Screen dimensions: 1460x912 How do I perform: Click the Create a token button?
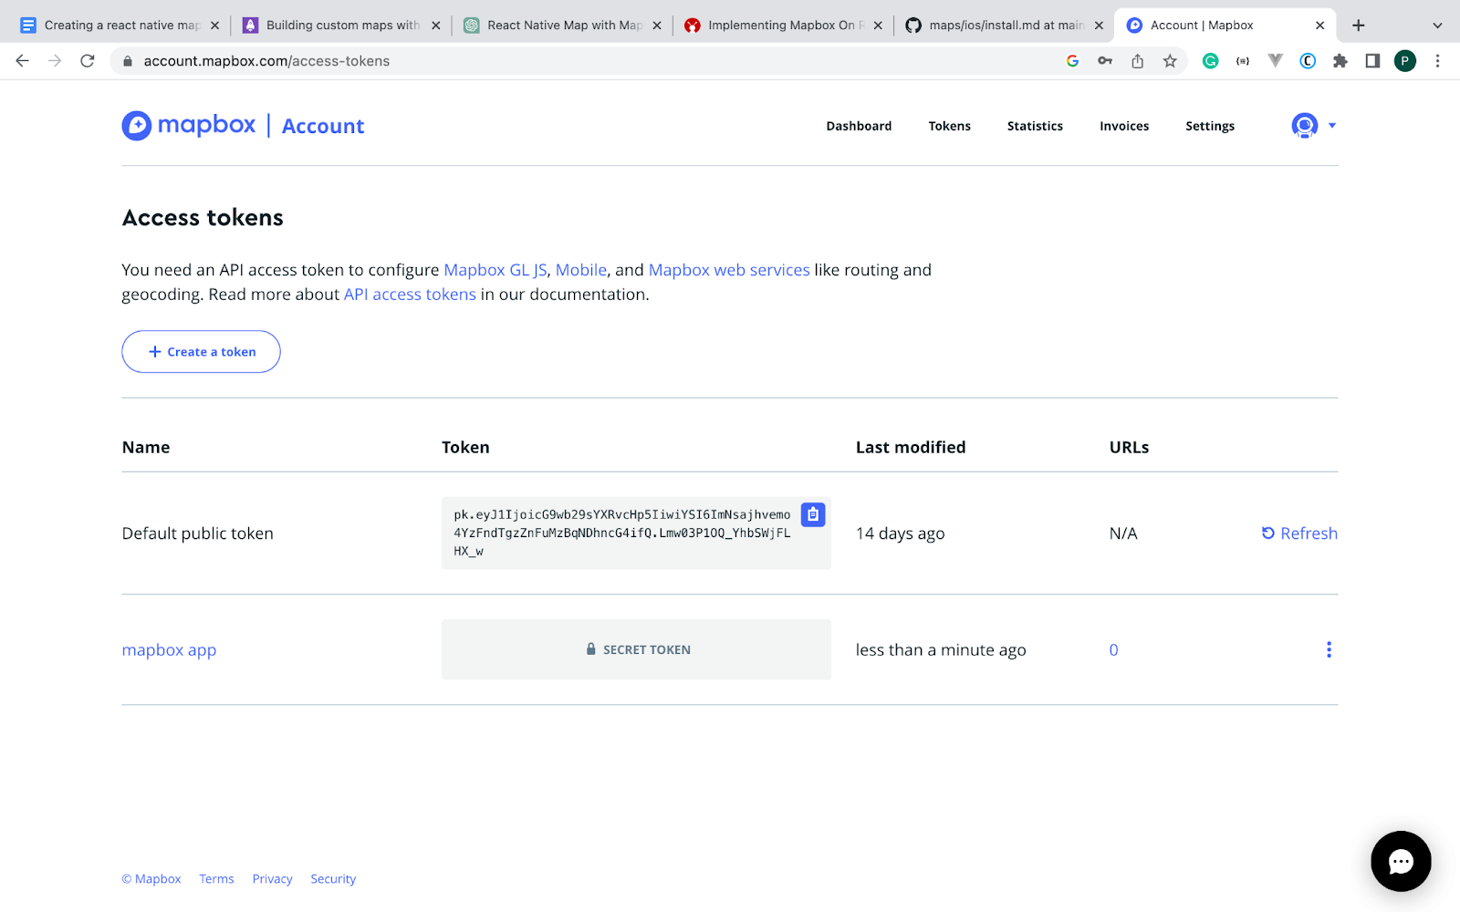click(x=201, y=351)
